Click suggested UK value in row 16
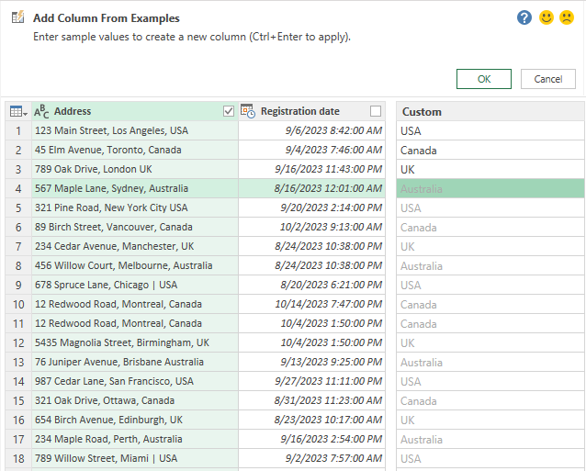The width and height of the screenshot is (586, 471). point(490,421)
